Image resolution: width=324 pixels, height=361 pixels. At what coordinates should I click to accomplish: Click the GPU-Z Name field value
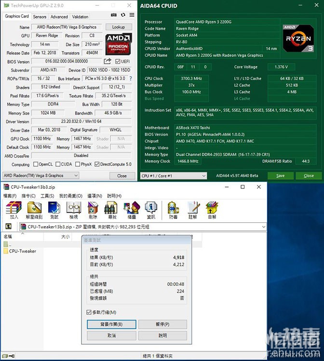tap(67, 27)
